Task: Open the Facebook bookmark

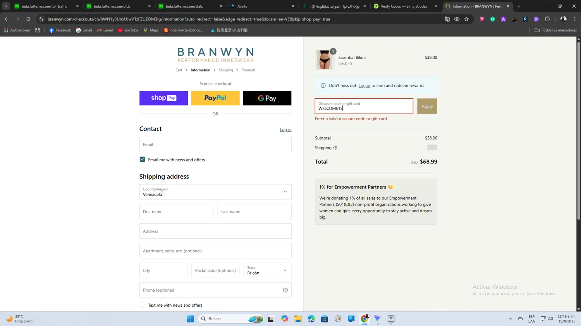Action: [x=60, y=30]
